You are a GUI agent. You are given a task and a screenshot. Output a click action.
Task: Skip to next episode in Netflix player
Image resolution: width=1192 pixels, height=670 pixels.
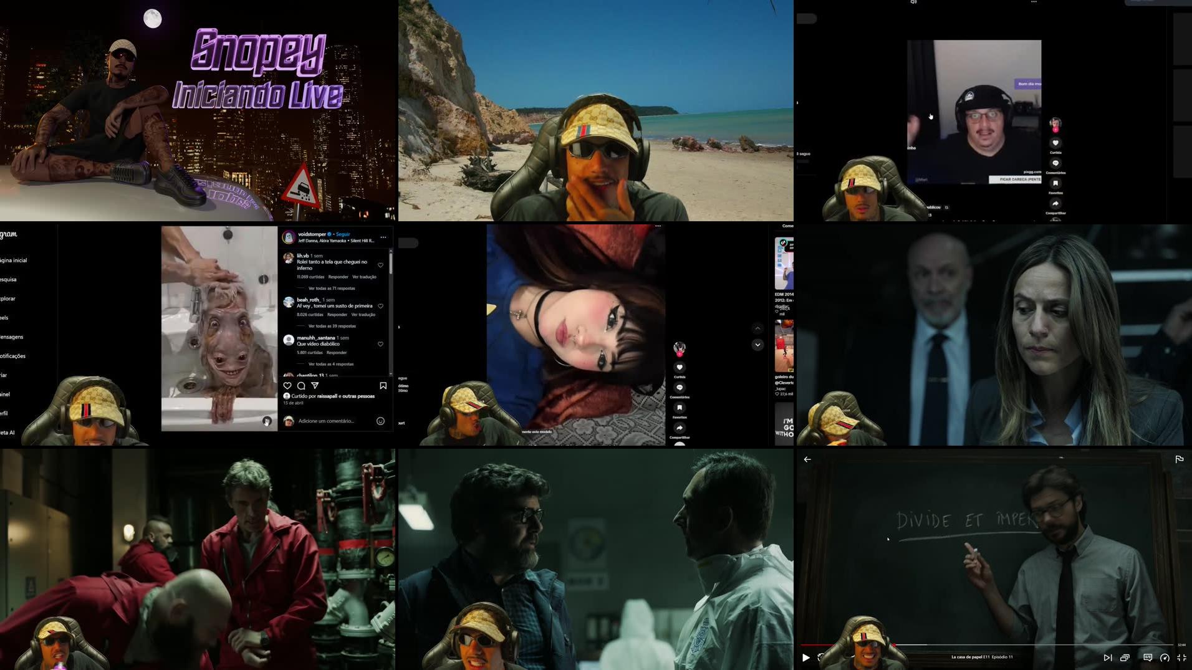[x=1107, y=658]
